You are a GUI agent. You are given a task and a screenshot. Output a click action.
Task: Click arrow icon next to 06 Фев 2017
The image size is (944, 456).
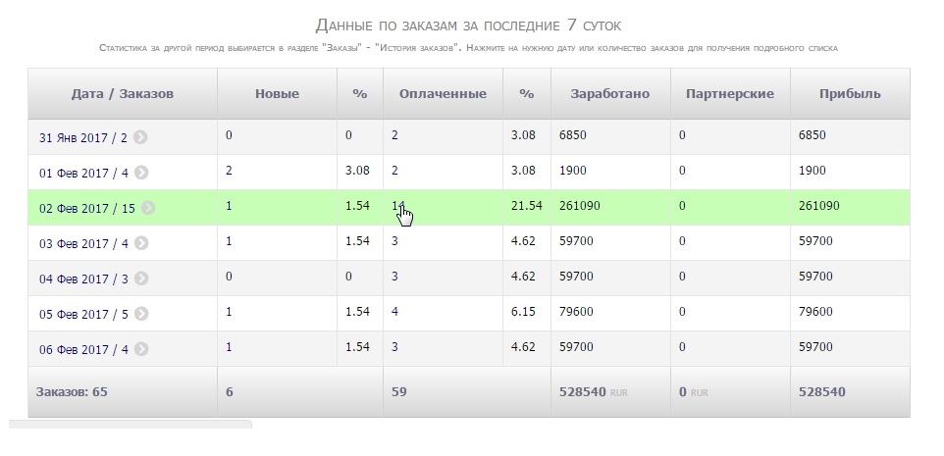pos(141,349)
